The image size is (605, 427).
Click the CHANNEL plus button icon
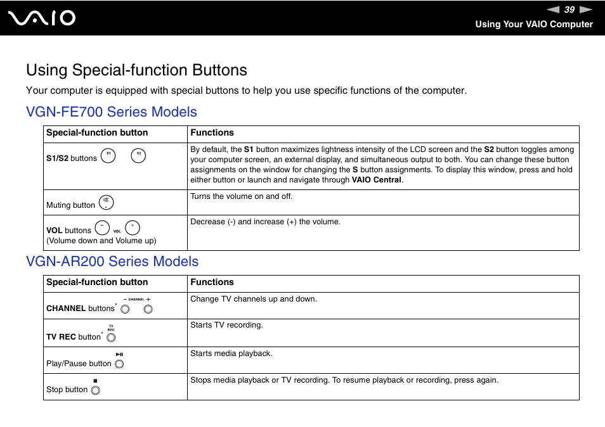point(148,309)
